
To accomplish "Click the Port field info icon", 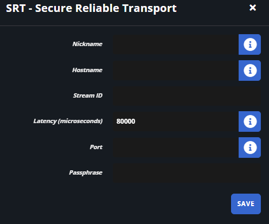I will pyautogui.click(x=249, y=148).
